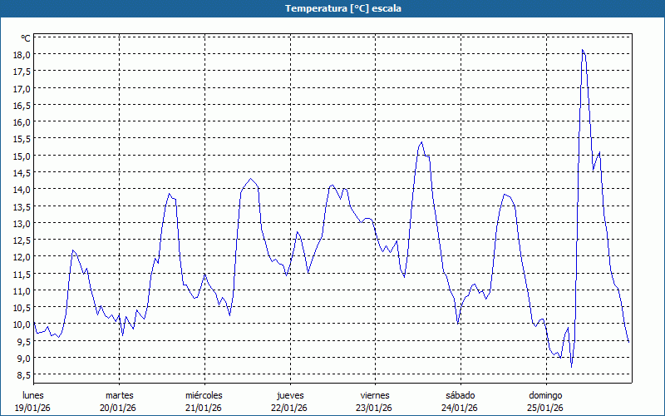
Task: Click the 25/01/26 date under domingo
Action: coord(546,408)
